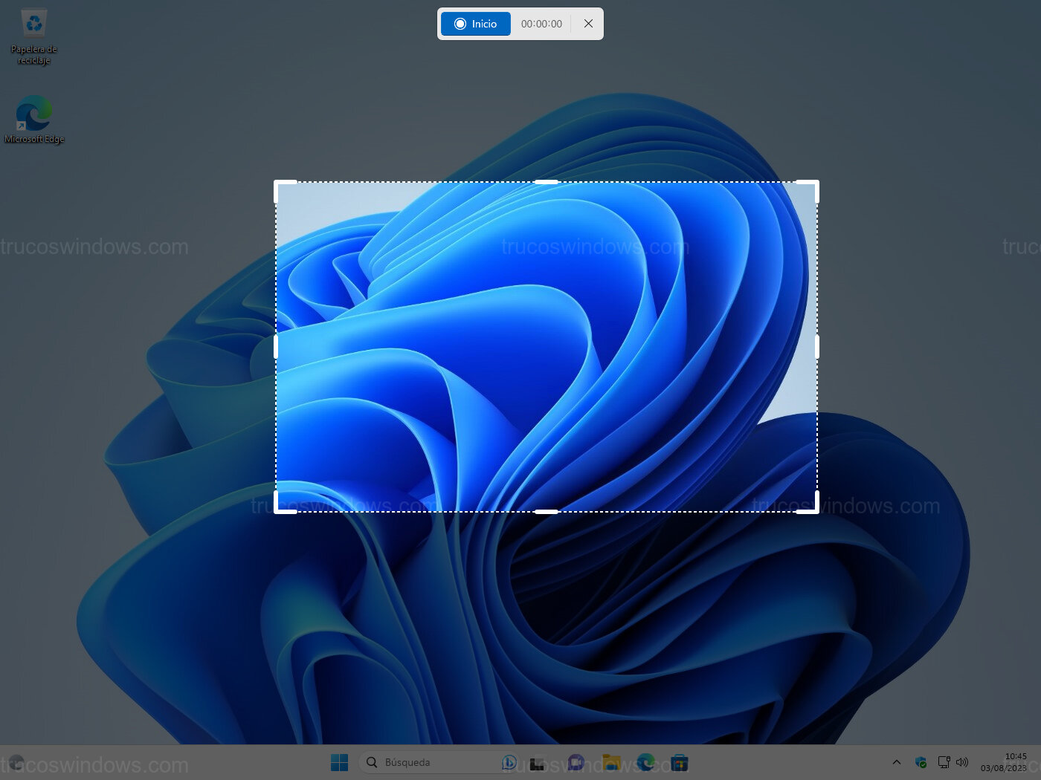Click the top-left corner handle of the selection
1041x780 pixels.
[x=277, y=183]
